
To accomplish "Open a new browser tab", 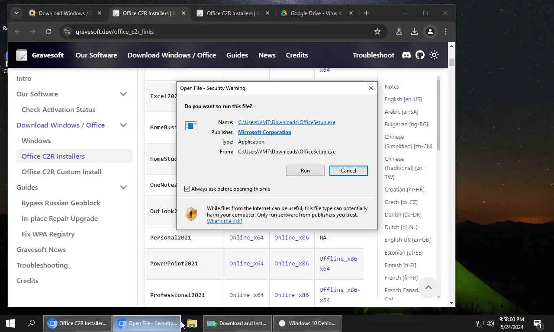I will (x=366, y=13).
